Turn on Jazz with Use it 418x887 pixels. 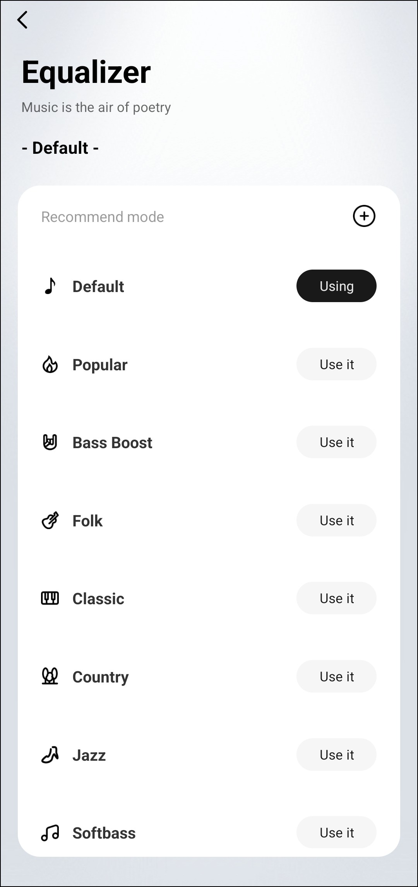pos(336,755)
